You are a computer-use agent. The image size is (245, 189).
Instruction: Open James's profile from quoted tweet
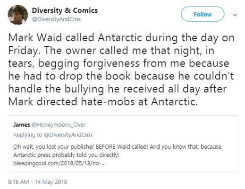pos(22,125)
